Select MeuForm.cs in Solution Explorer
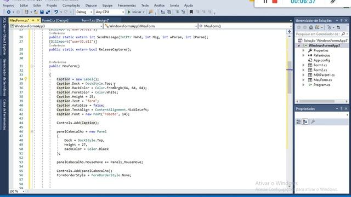 [x=322, y=80]
